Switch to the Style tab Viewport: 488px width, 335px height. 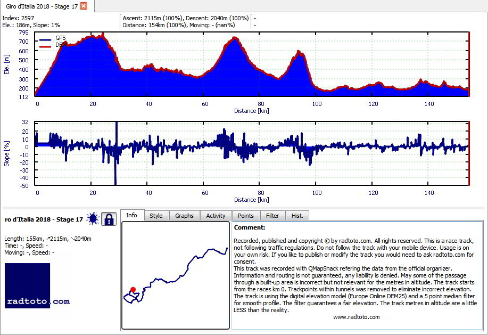[x=156, y=216]
